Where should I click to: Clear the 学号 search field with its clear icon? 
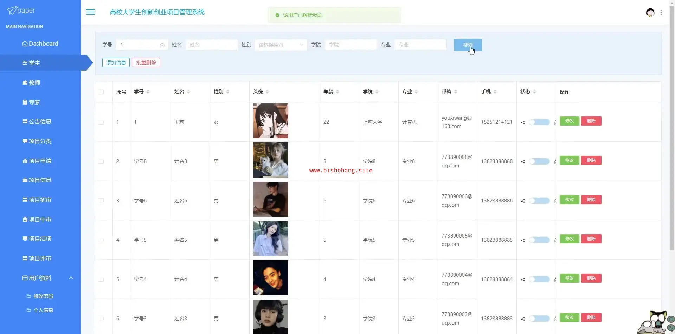(162, 45)
